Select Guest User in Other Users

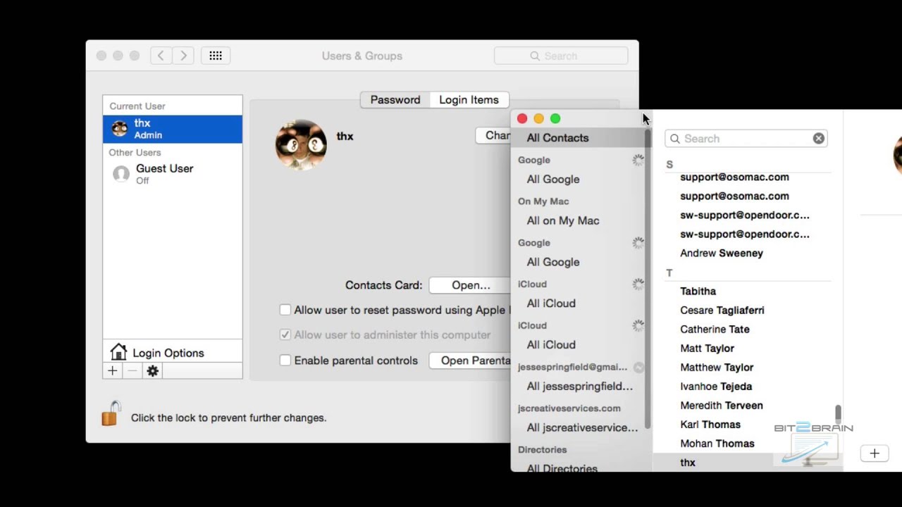pos(173,174)
